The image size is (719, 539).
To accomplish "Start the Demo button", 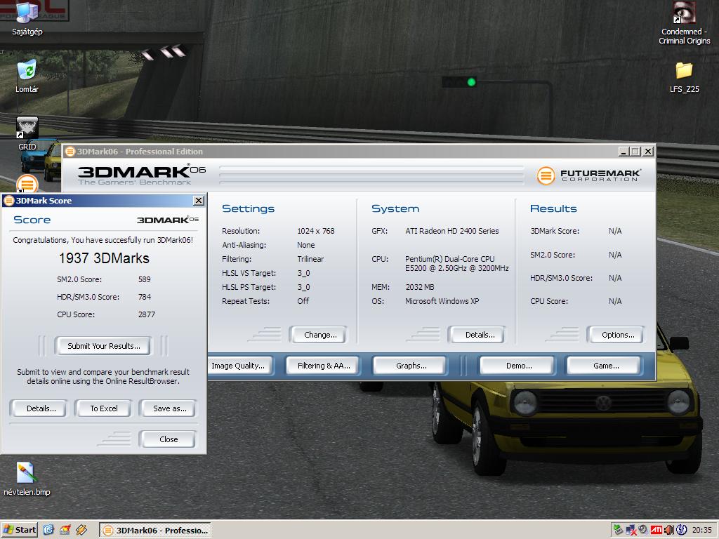I will tap(519, 366).
